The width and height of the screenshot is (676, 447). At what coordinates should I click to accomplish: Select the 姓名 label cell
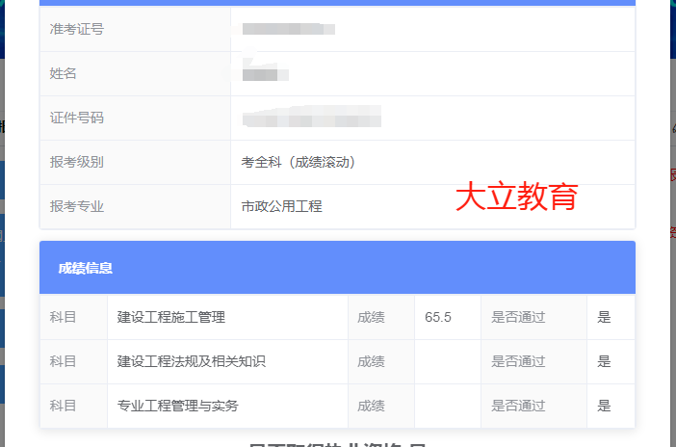tap(135, 74)
